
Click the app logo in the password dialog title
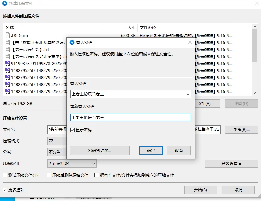[x=72, y=42]
